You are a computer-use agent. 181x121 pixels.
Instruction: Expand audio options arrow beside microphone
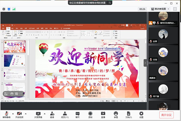click(13, 114)
